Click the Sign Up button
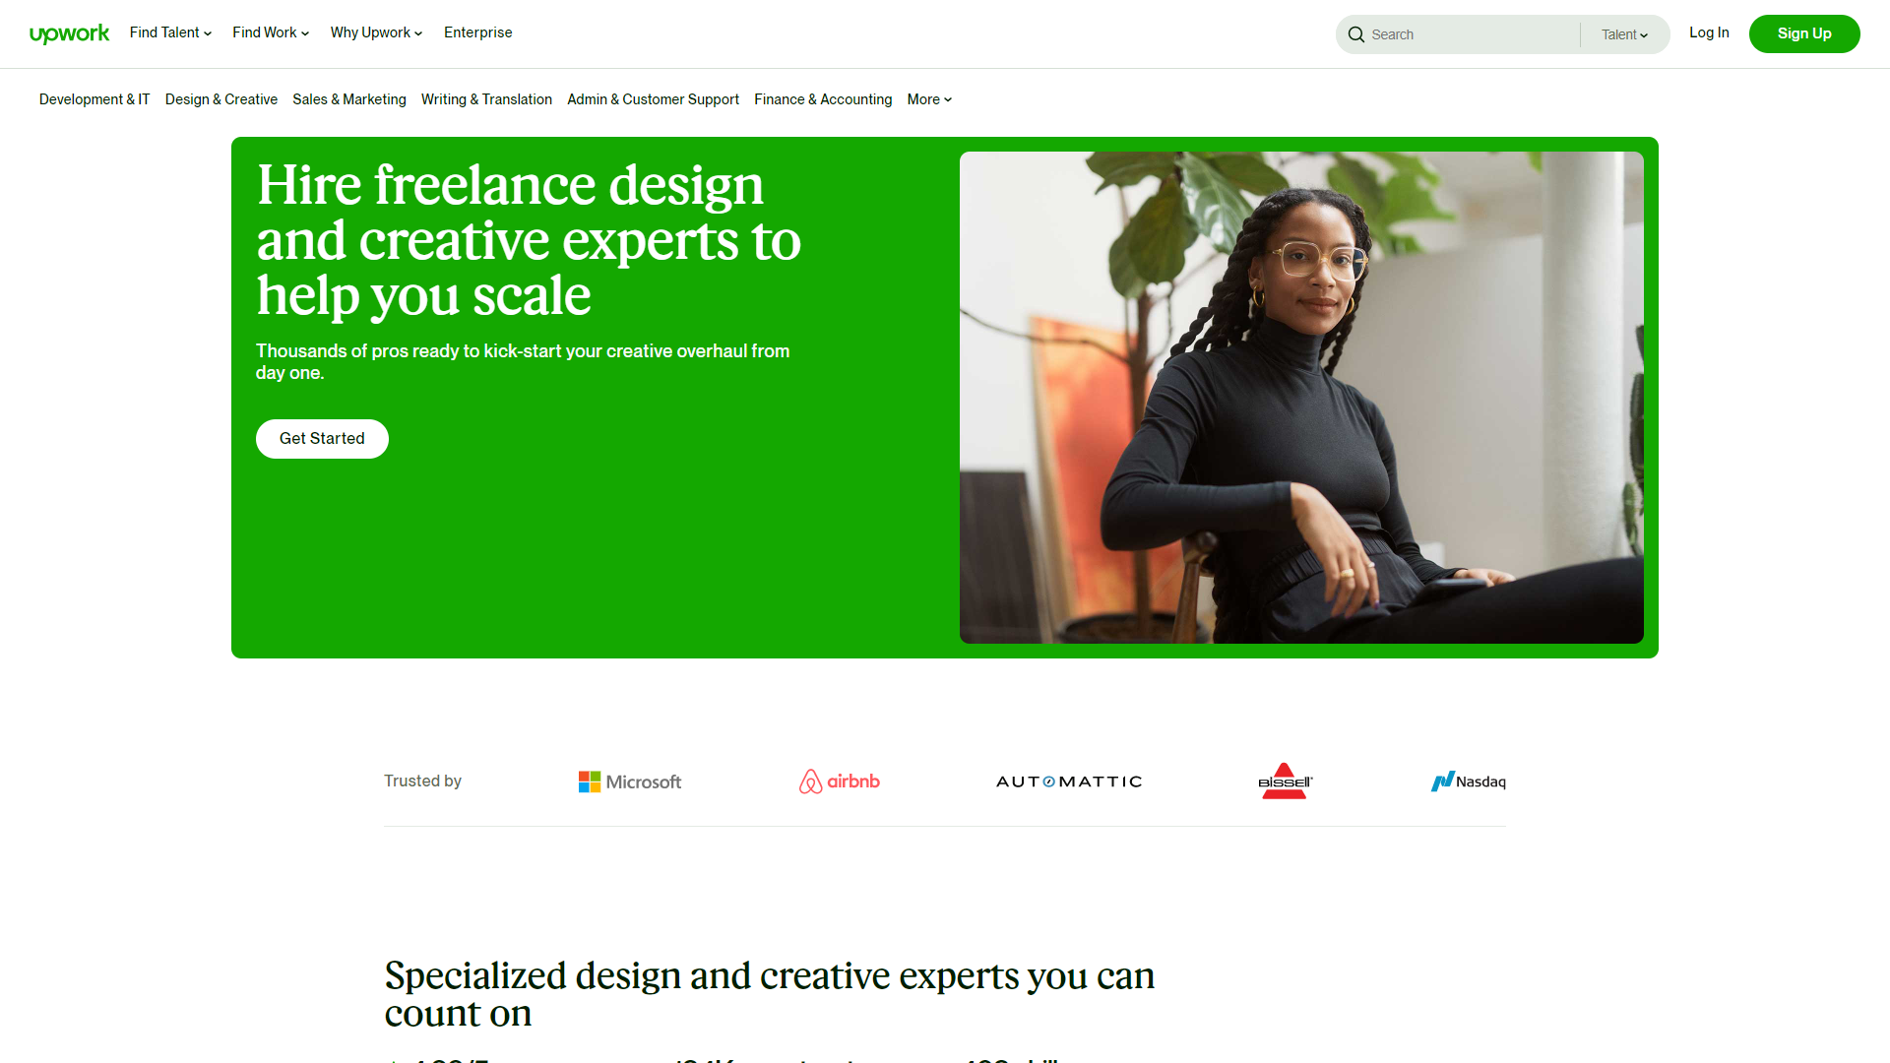The height and width of the screenshot is (1063, 1890). [1805, 33]
